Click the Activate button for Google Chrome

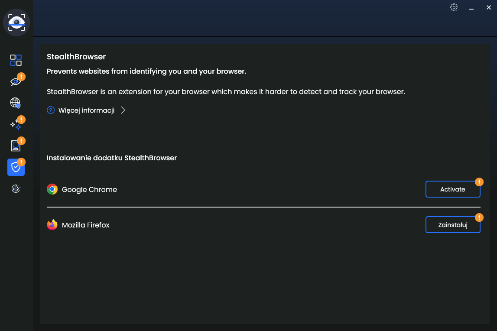[x=453, y=189]
